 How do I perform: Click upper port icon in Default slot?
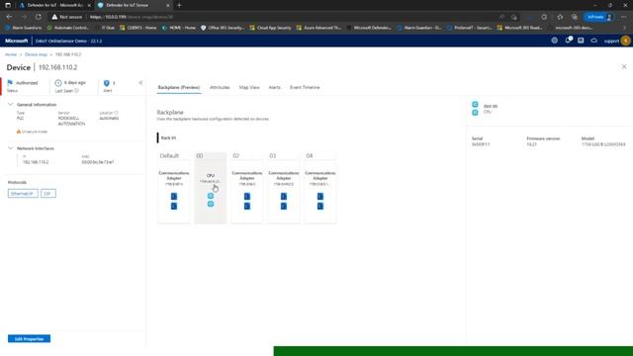[x=174, y=196]
